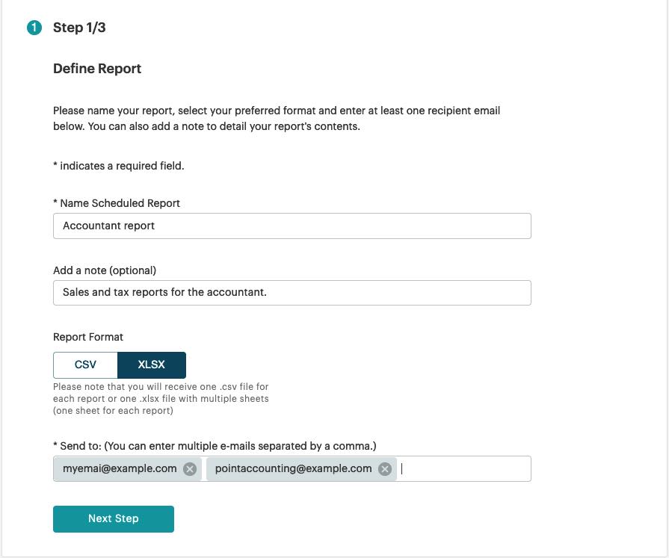The image size is (669, 558).
Task: Click the report instructions paragraph
Action: [277, 118]
